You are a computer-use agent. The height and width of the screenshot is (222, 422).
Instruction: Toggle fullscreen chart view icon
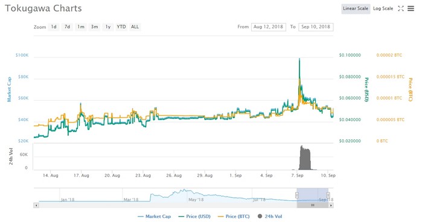pyautogui.click(x=401, y=8)
